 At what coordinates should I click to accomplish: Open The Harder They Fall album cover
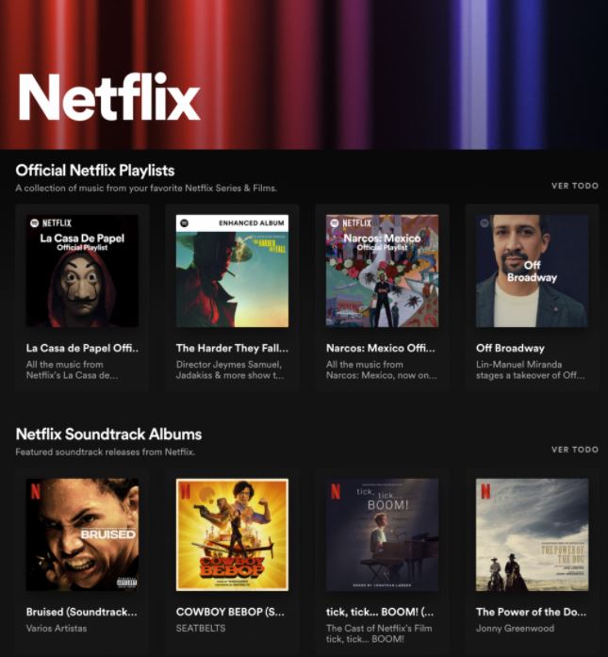232,271
